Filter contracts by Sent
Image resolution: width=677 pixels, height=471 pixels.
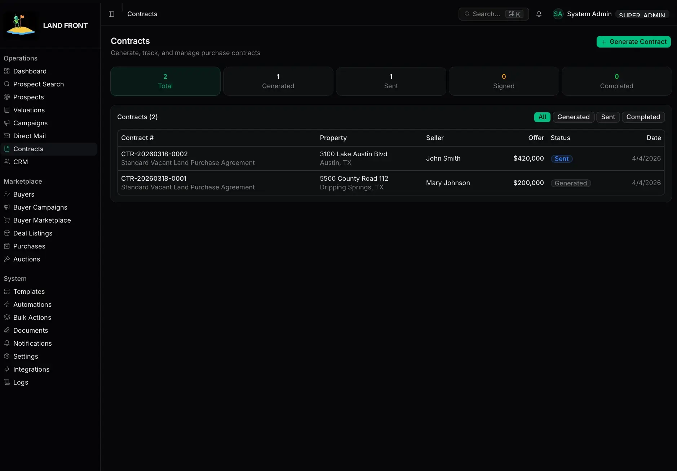pos(608,117)
